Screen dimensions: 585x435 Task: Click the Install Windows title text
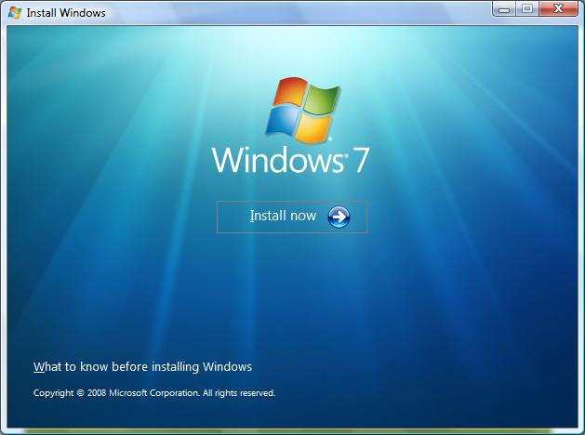[66, 13]
